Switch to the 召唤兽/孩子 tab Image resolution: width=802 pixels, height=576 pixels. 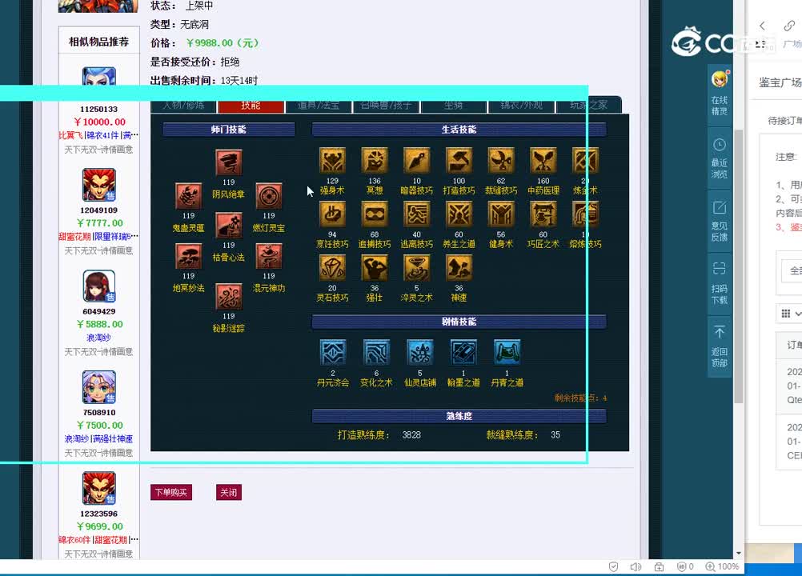point(386,105)
